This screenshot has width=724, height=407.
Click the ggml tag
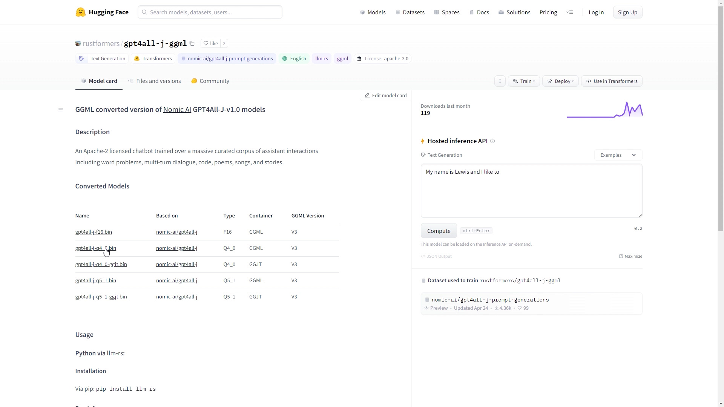342,59
